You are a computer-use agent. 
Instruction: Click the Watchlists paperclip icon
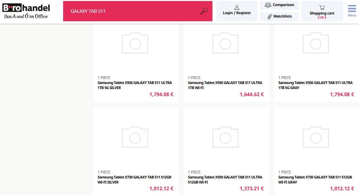270,17
